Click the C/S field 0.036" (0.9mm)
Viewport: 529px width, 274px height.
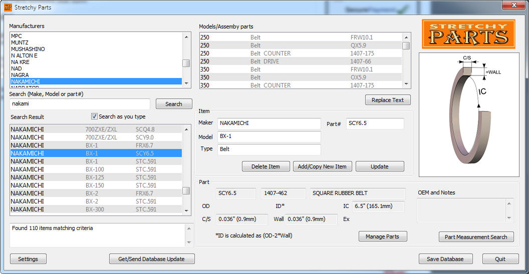coord(241,219)
